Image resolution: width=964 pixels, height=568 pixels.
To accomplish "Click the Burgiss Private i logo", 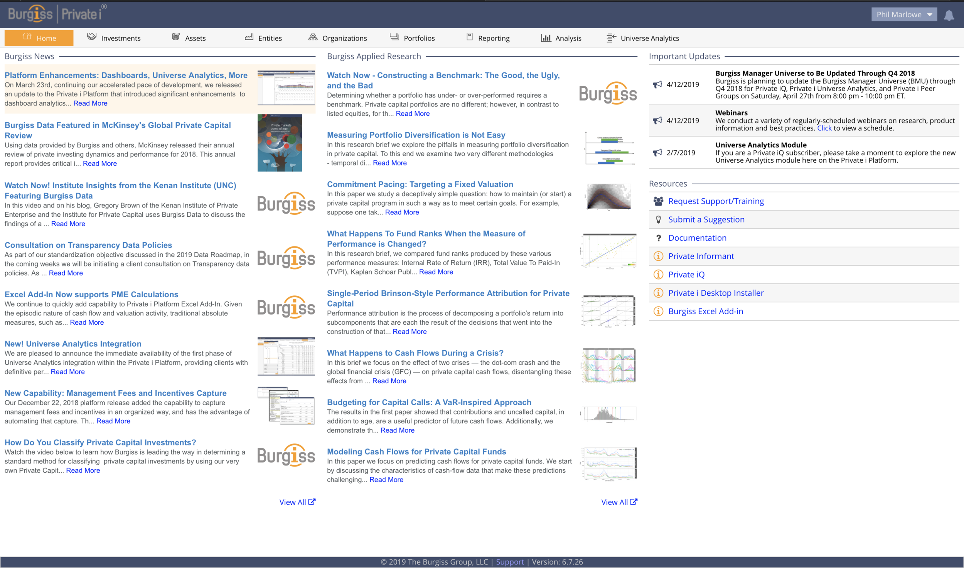I will [57, 13].
